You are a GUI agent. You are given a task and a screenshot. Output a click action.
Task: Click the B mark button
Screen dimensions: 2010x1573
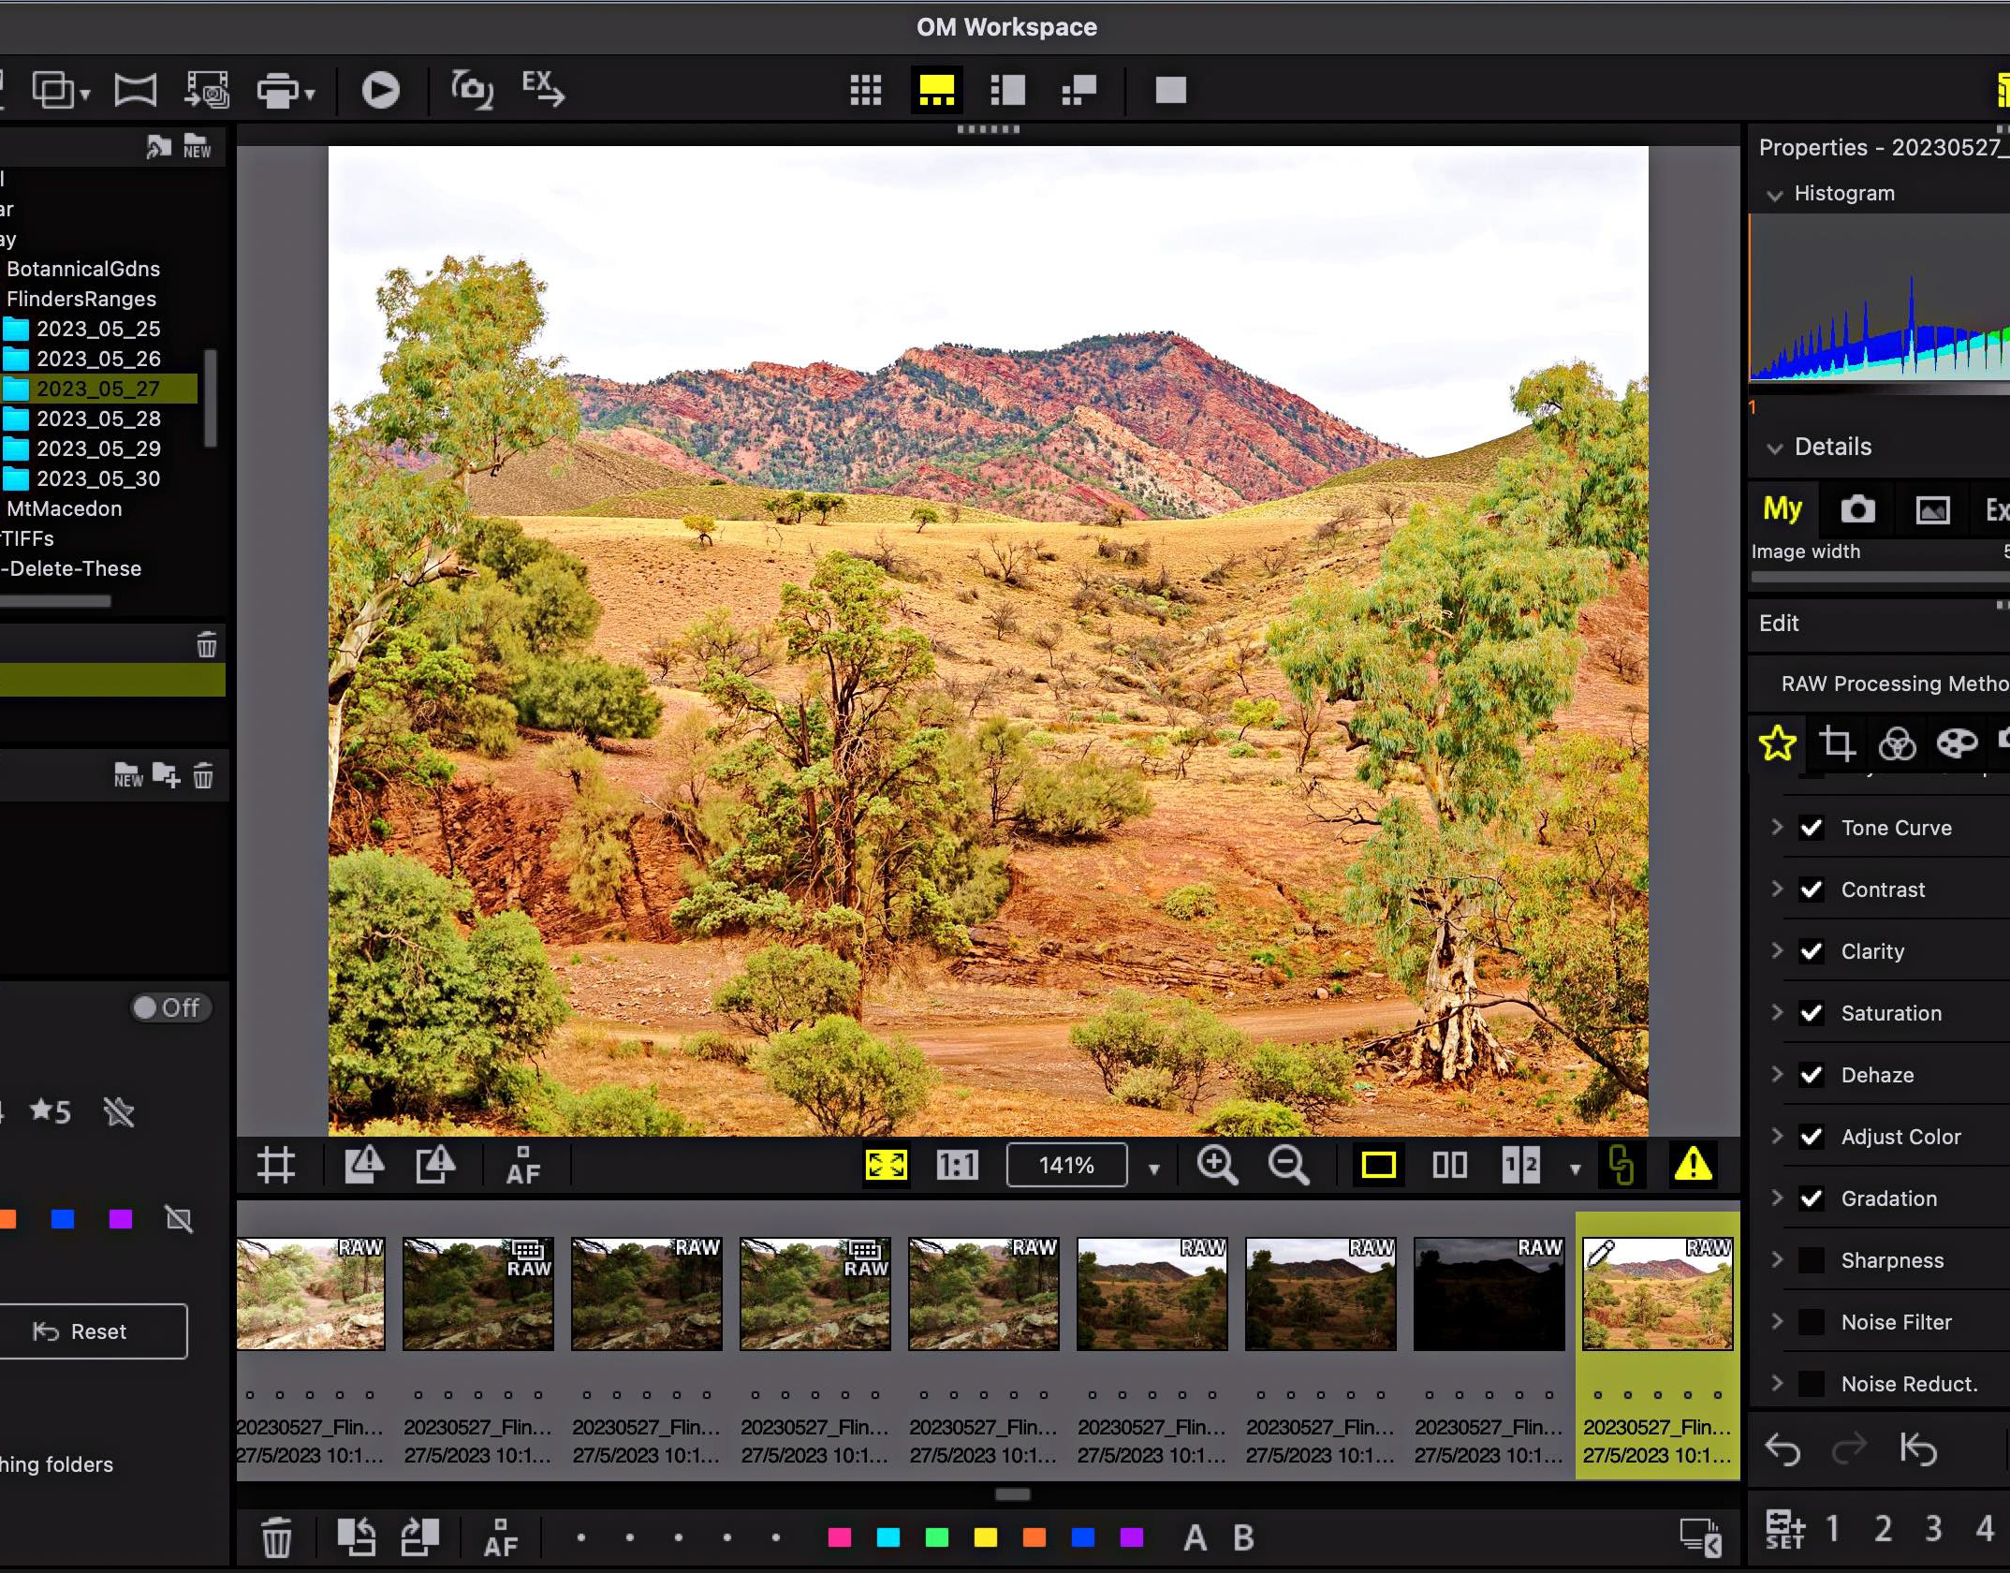[1243, 1537]
